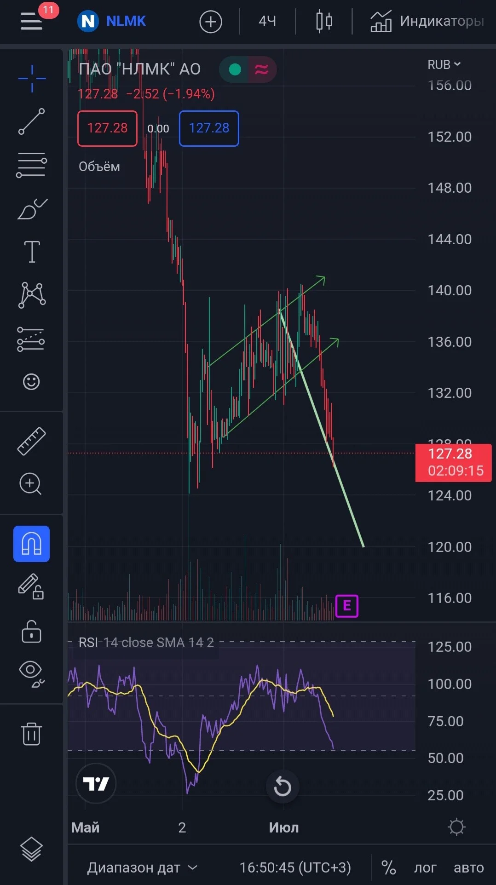
Task: Select the RSI 14 close SMA legend
Action: (x=146, y=643)
